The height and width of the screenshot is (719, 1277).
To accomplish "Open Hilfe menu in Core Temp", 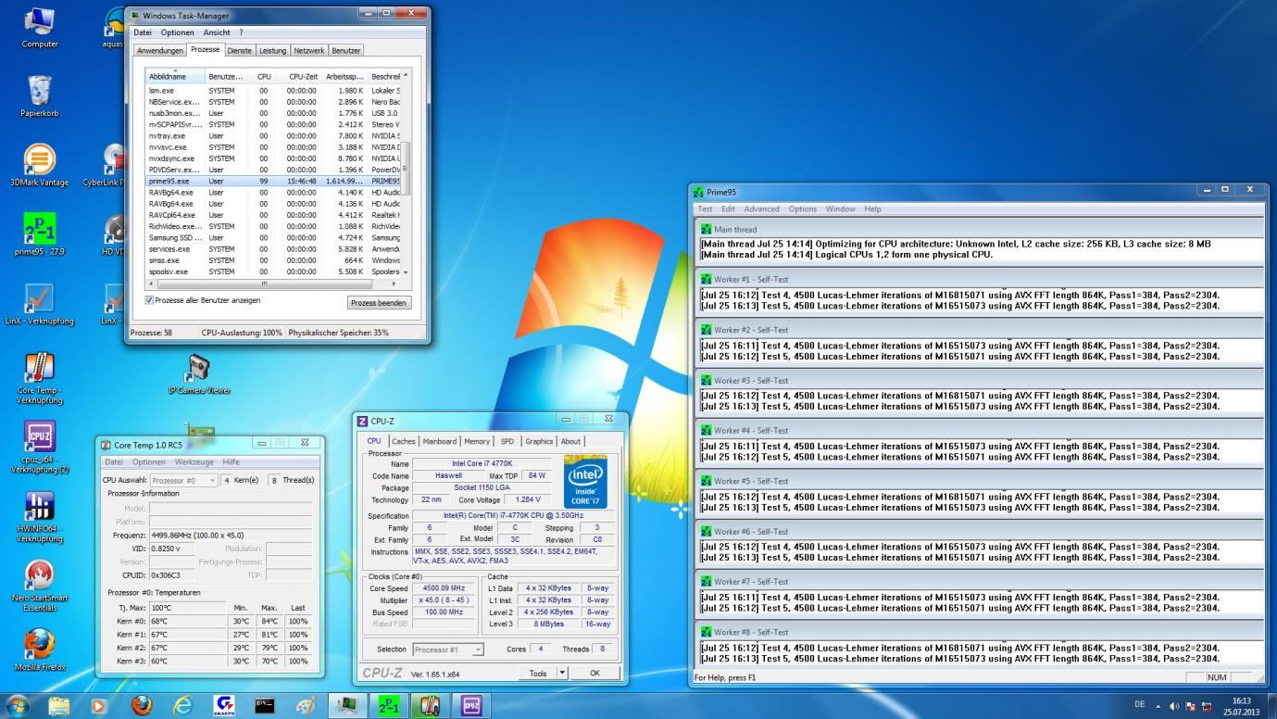I will pyautogui.click(x=231, y=461).
